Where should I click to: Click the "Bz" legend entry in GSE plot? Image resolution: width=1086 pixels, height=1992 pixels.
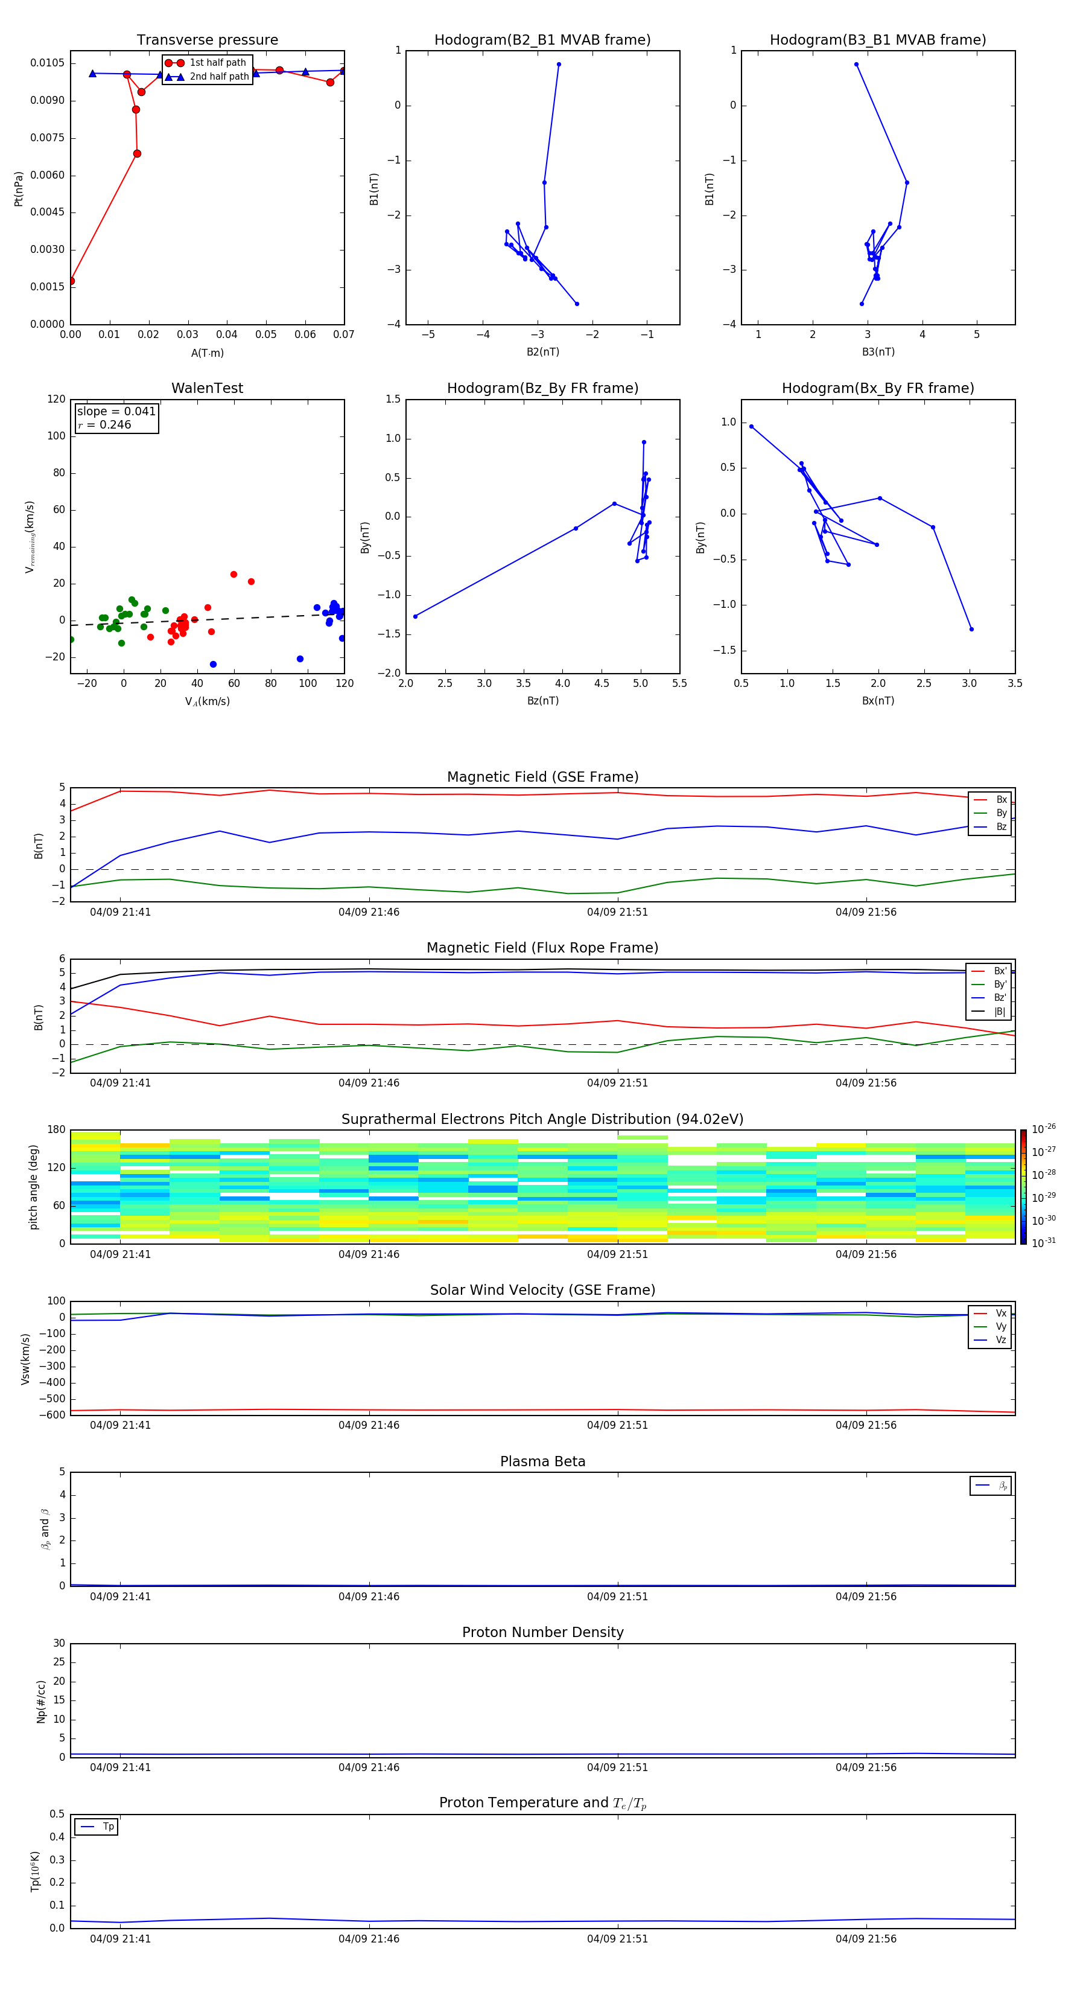point(990,826)
